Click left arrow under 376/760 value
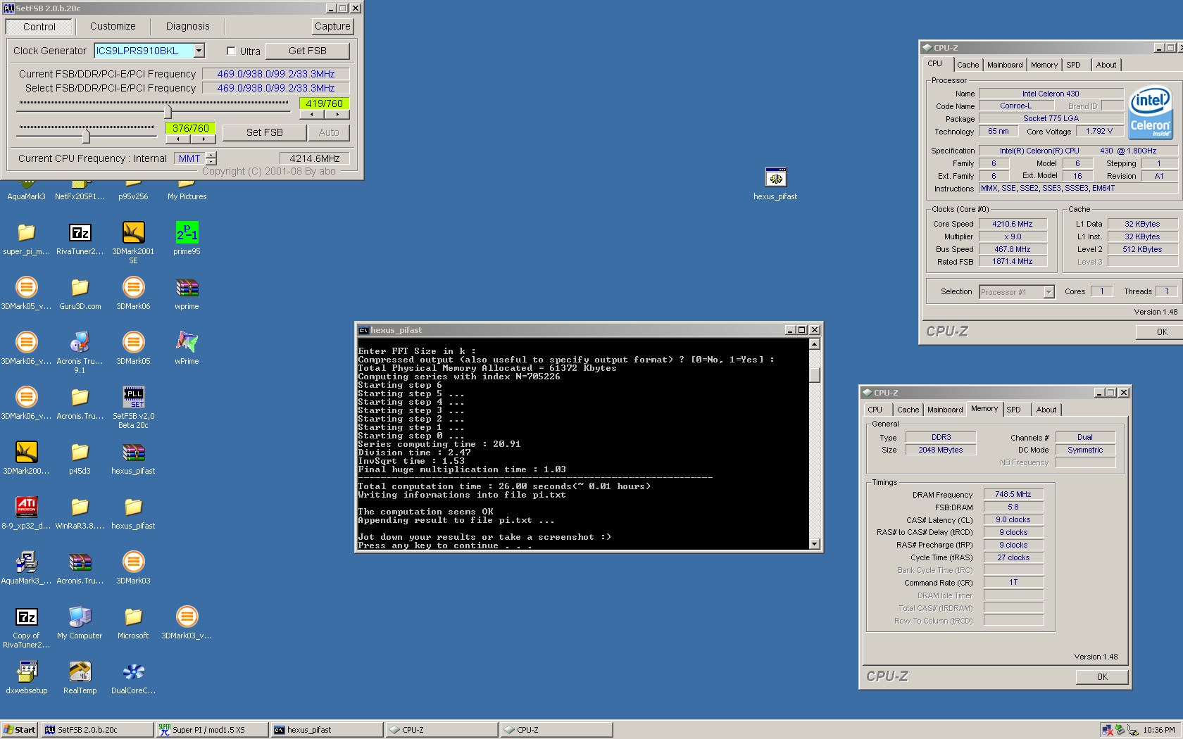This screenshot has width=1183, height=739. coord(177,139)
